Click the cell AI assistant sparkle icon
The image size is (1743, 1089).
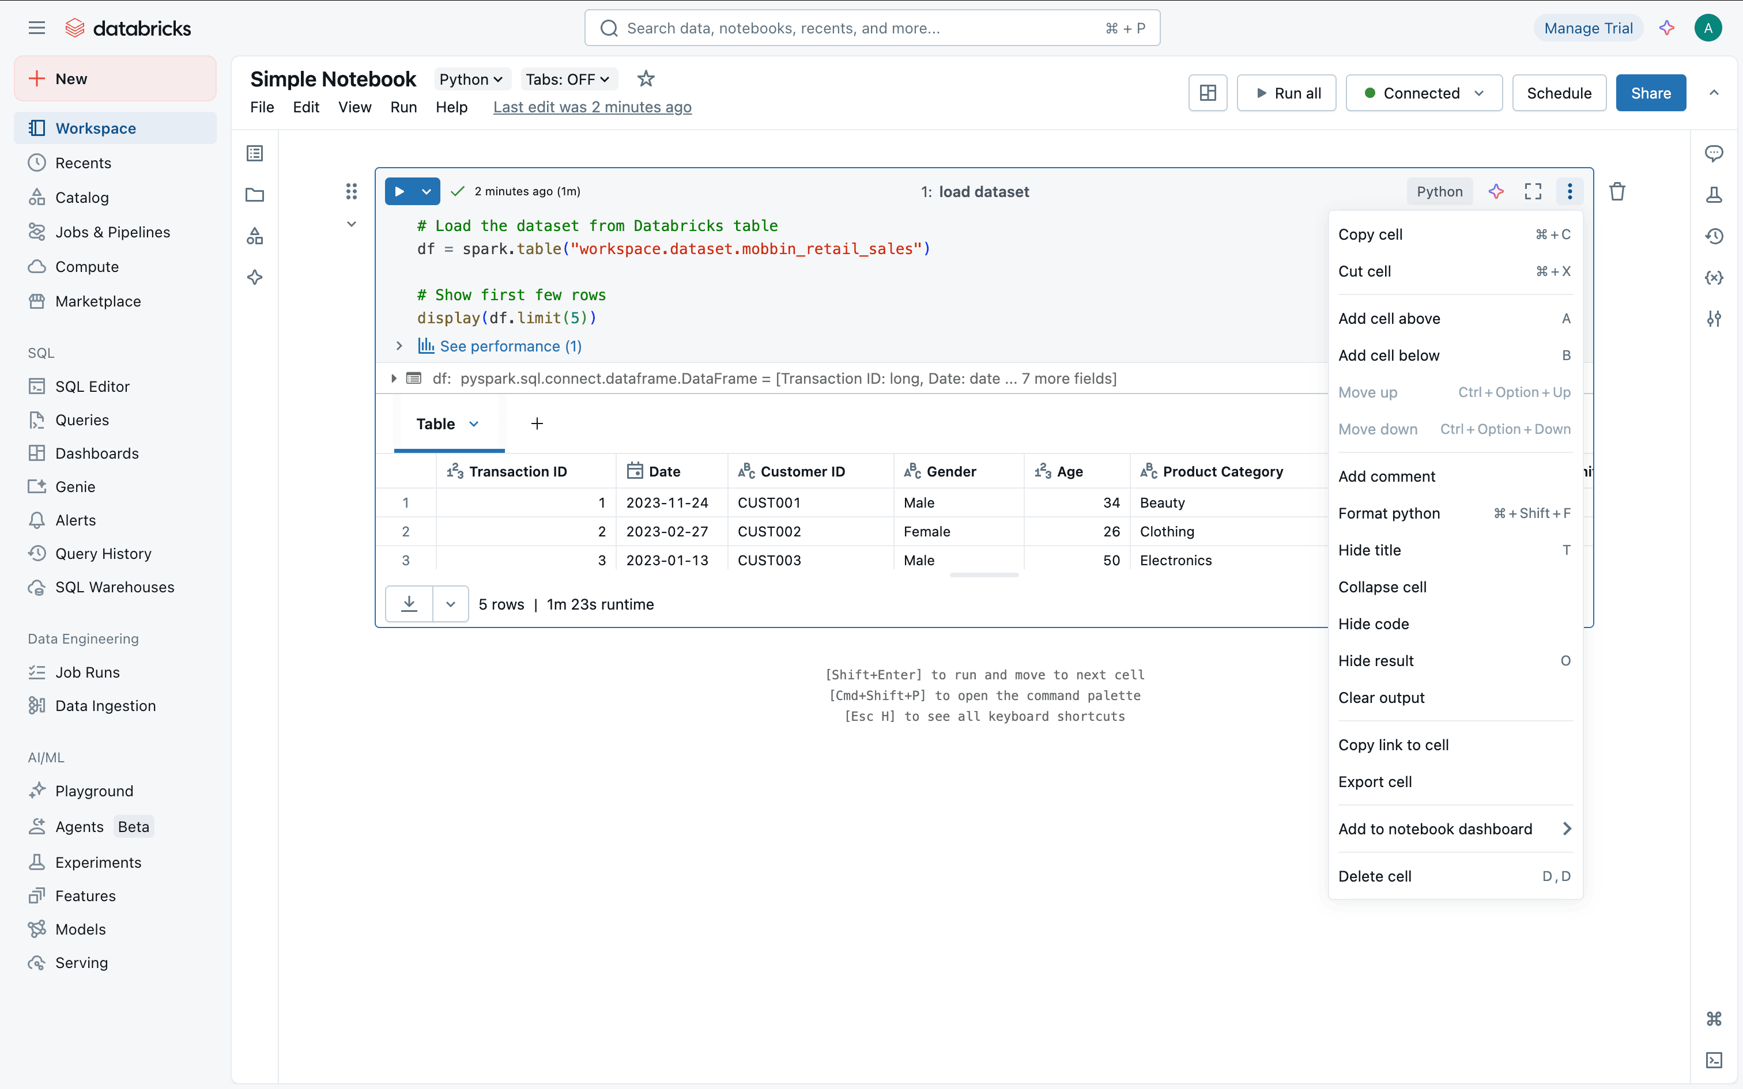pos(1496,191)
